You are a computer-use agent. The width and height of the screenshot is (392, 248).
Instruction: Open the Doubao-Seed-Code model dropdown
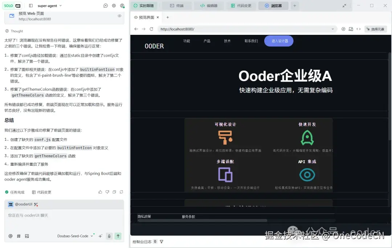coord(75,236)
